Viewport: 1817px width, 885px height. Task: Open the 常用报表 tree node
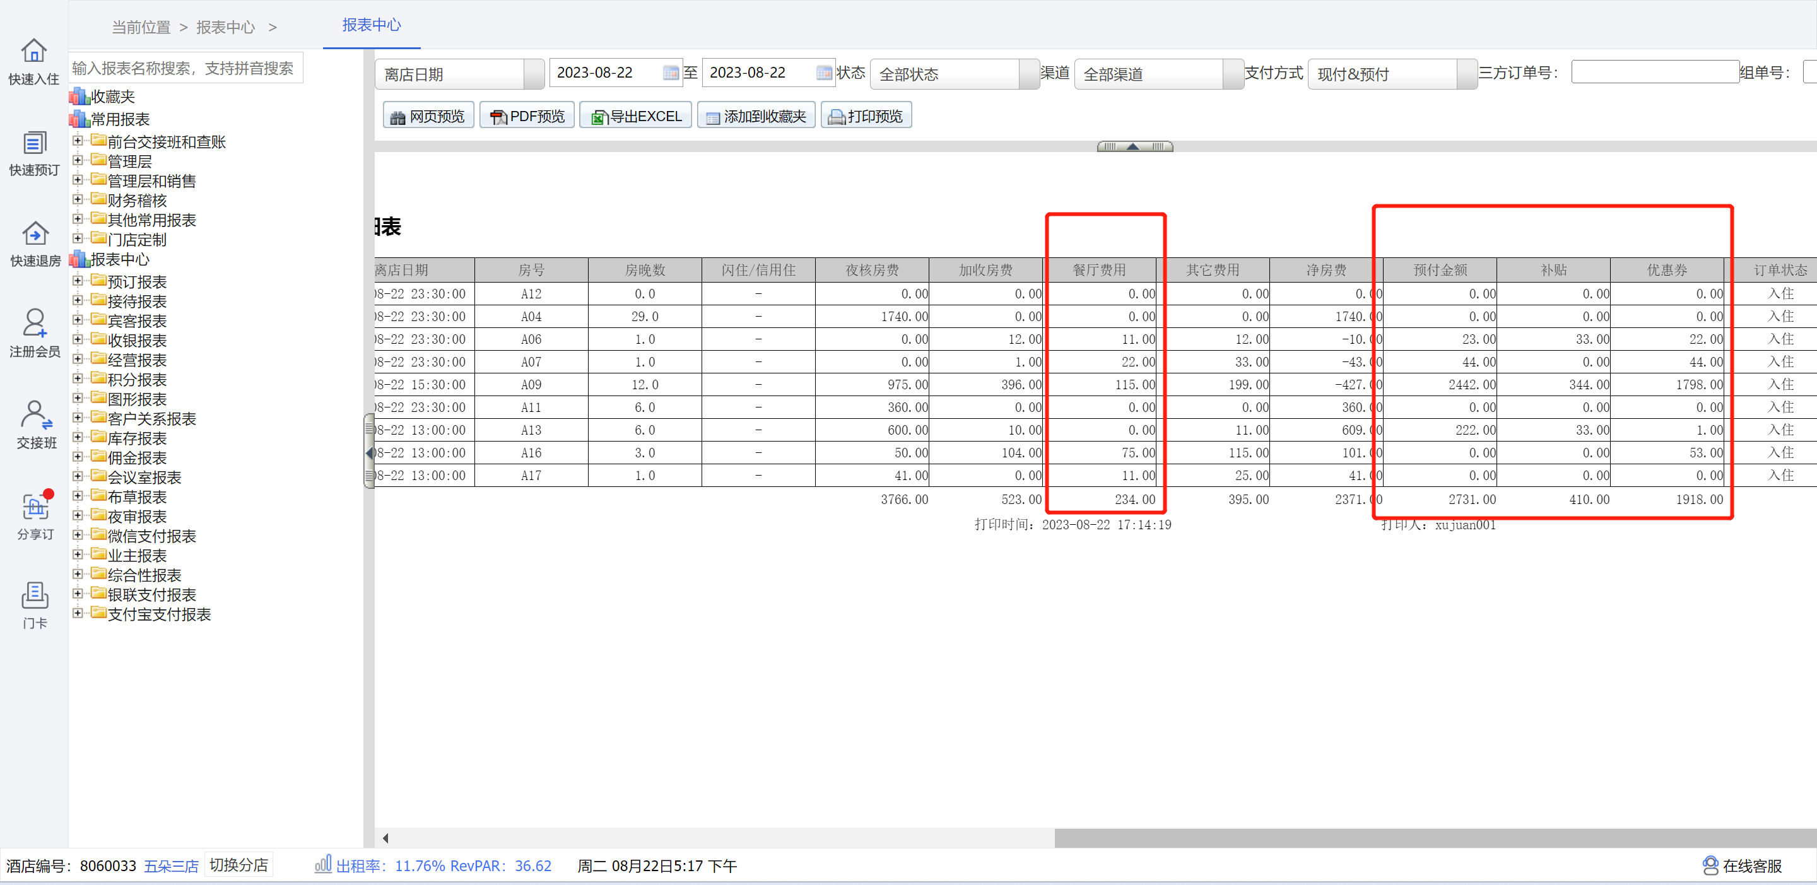tap(120, 119)
